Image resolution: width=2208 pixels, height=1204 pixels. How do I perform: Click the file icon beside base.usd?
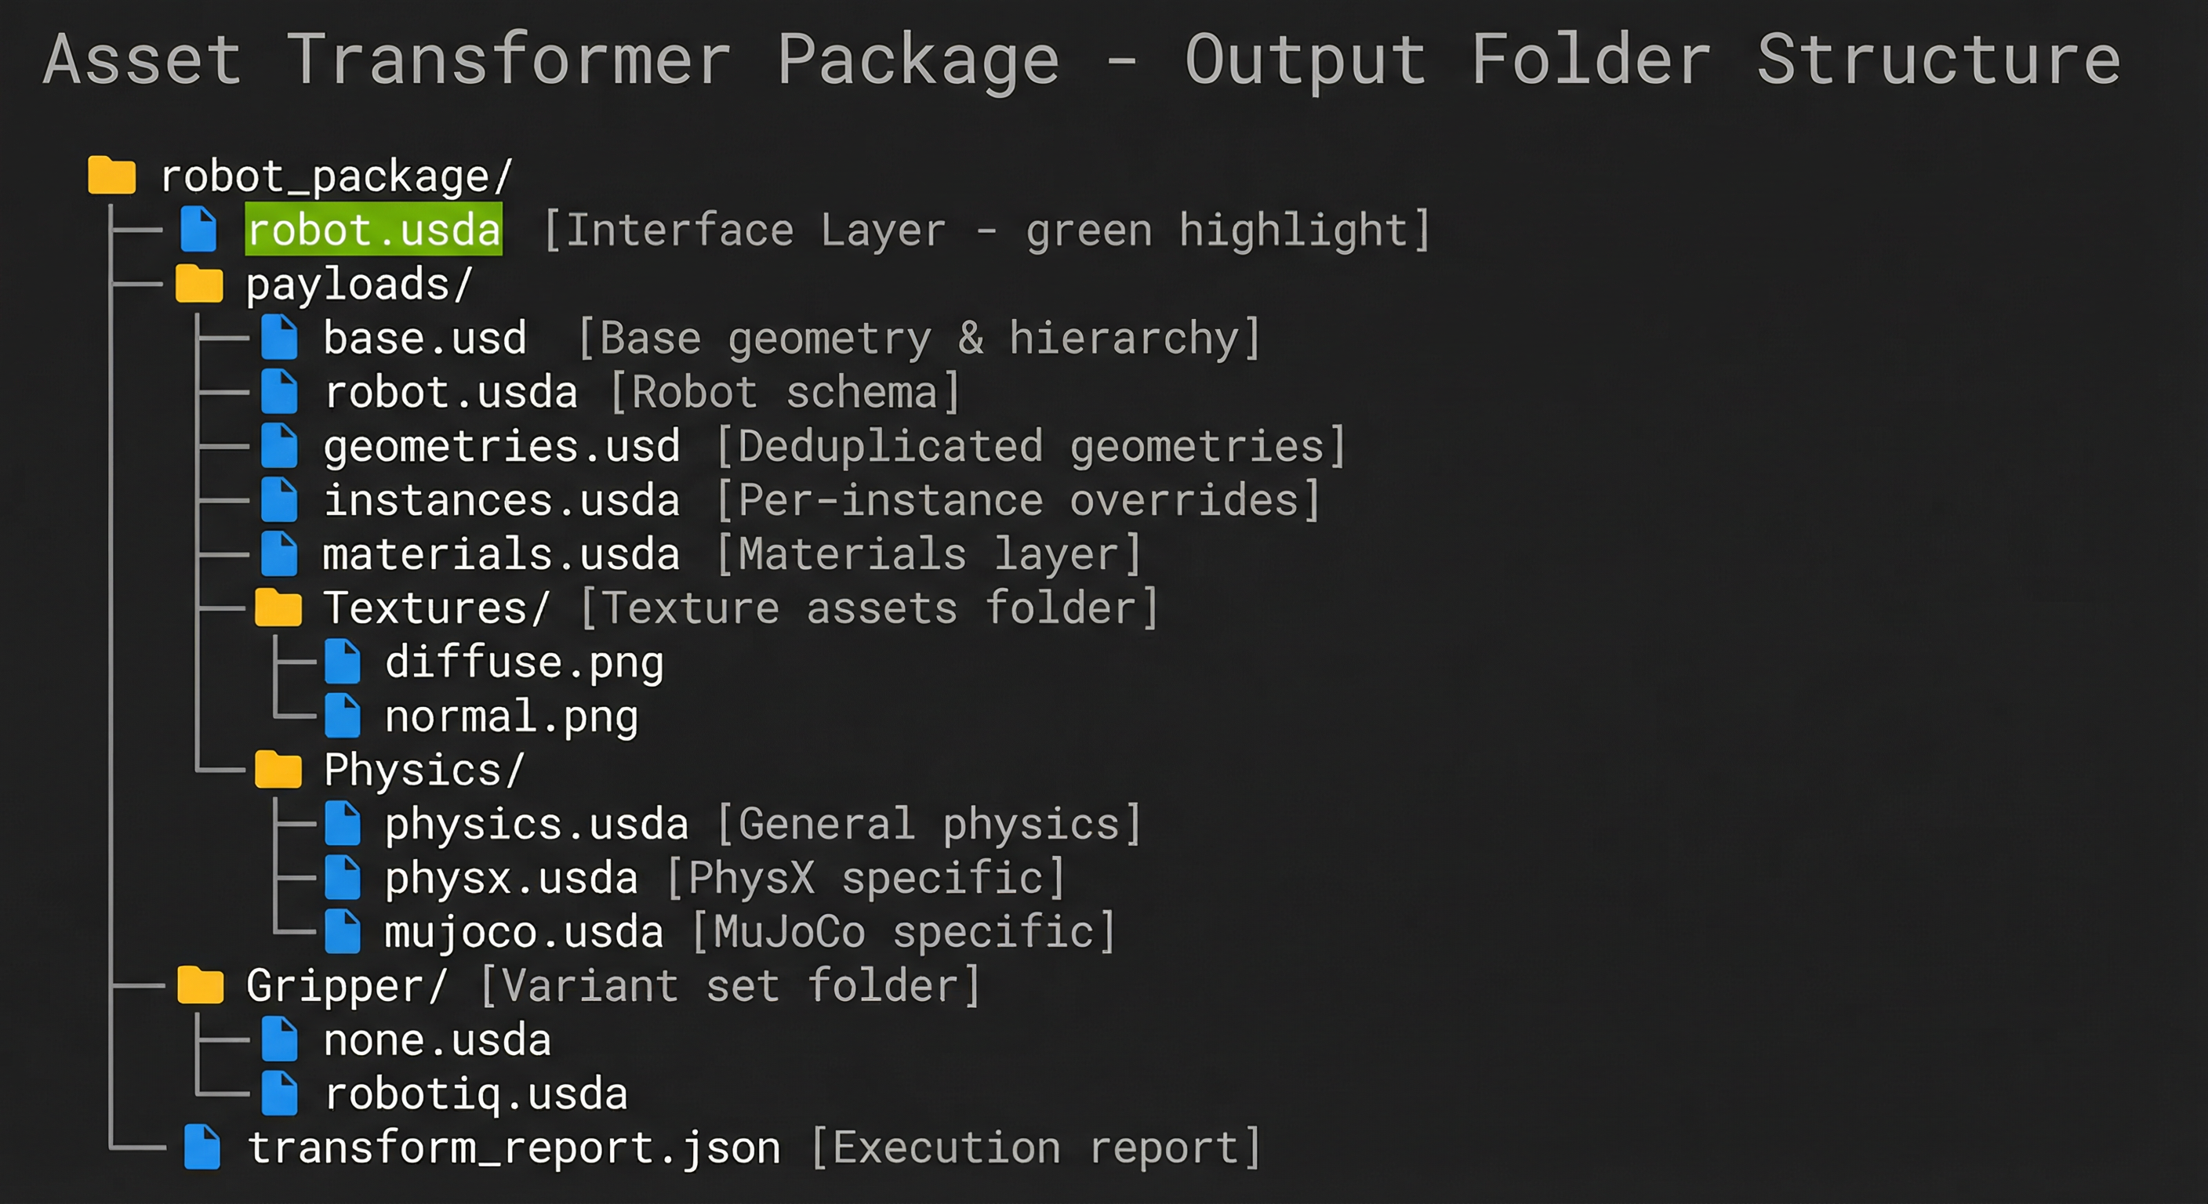[x=279, y=338]
